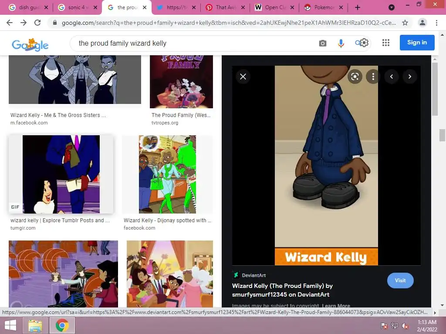The height and width of the screenshot is (334, 446).
Task: Click the network status tray icon
Action: (x=395, y=326)
